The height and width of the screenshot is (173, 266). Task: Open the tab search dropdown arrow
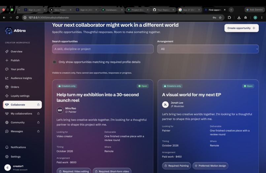pyautogui.click(x=19, y=10)
